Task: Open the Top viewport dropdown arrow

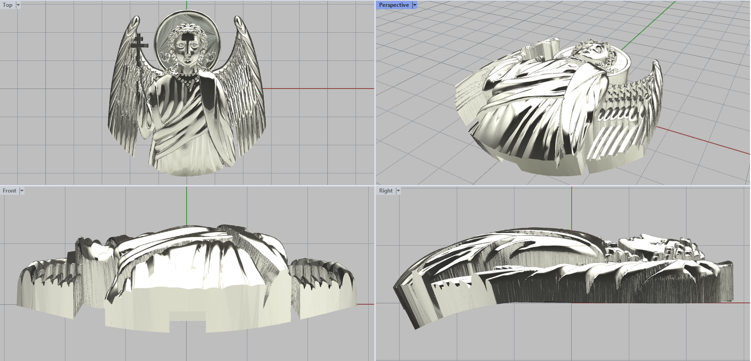Action: pyautogui.click(x=18, y=5)
